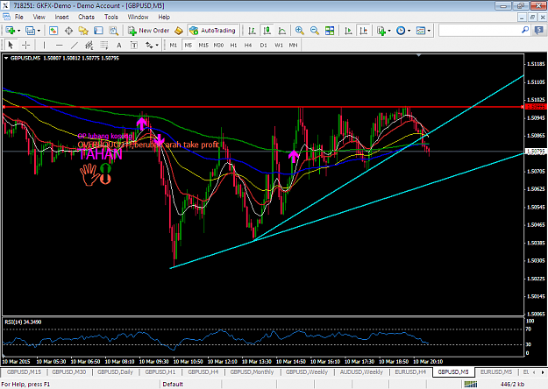548x389 pixels.
Task: Select the Fibonacci retracement tool
Action: pyautogui.click(x=104, y=45)
